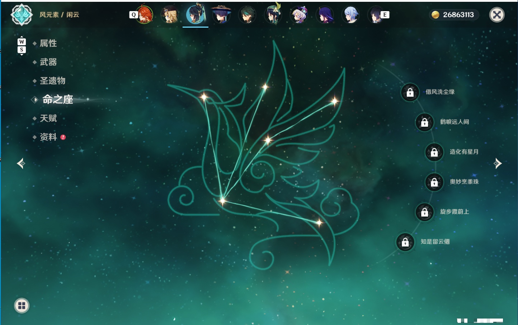The height and width of the screenshot is (325, 518).
Task: Select the constellation label 鹤唳远人间
Action: click(455, 122)
